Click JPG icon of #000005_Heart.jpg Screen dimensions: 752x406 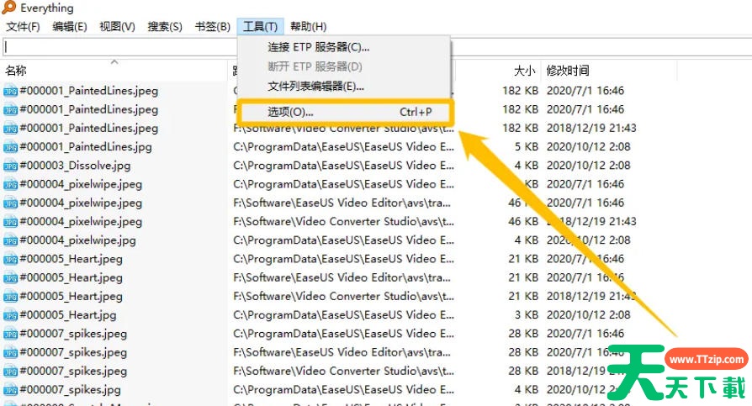[11, 315]
